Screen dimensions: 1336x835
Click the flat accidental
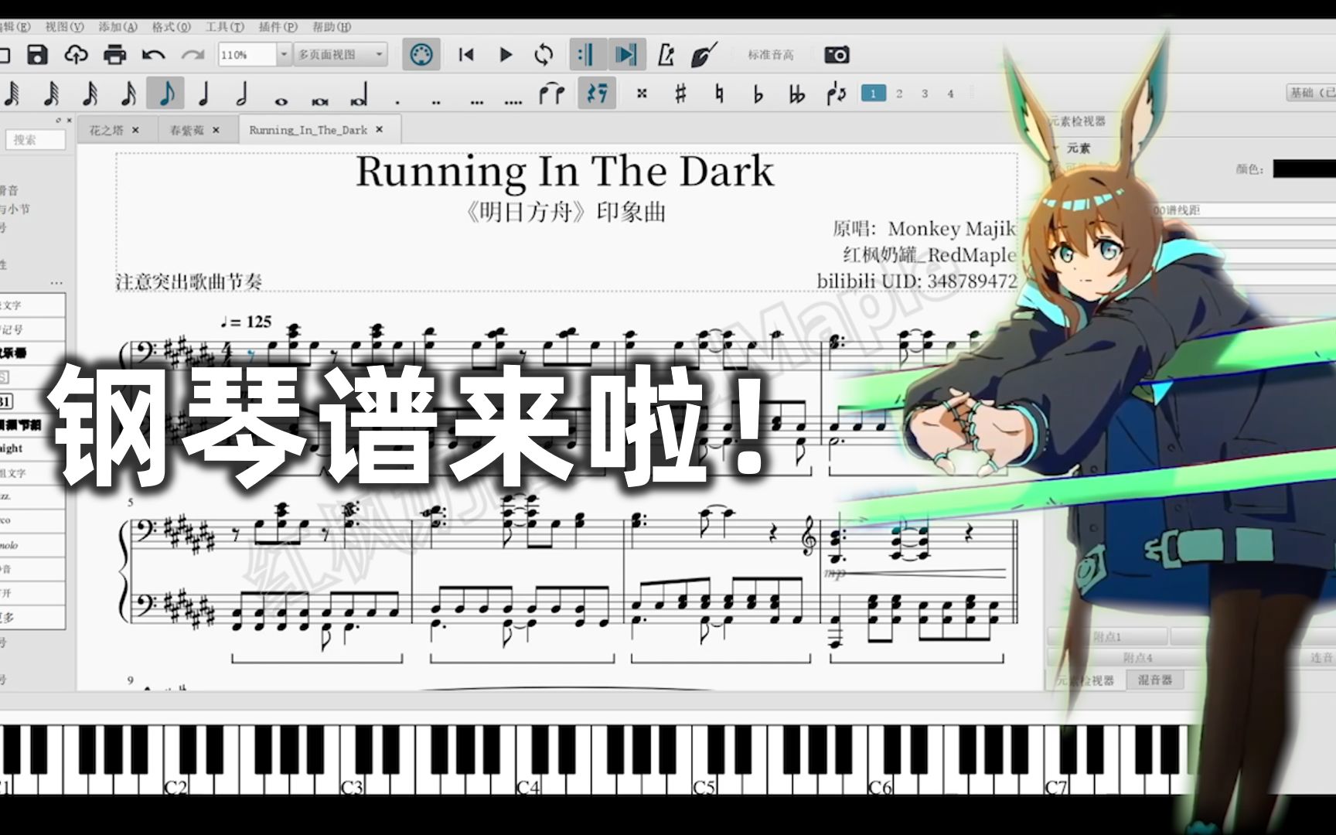tap(758, 94)
